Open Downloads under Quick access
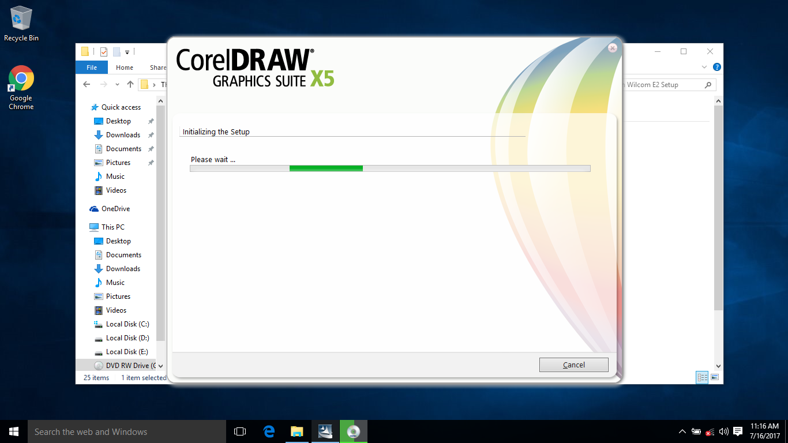788x443 pixels. point(123,135)
